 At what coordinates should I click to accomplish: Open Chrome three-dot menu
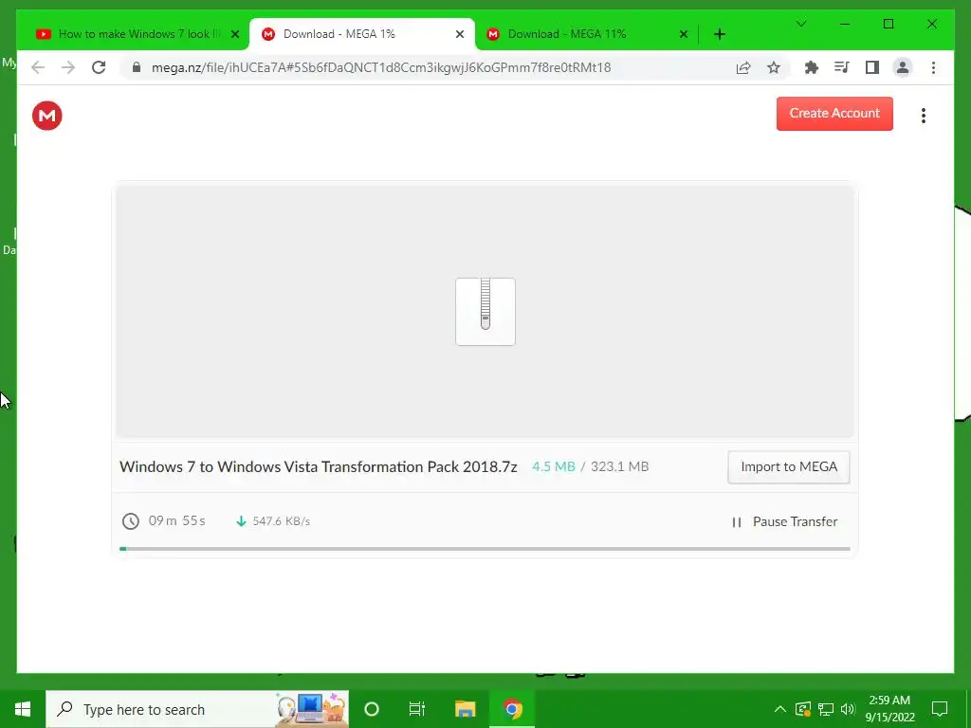pyautogui.click(x=933, y=67)
